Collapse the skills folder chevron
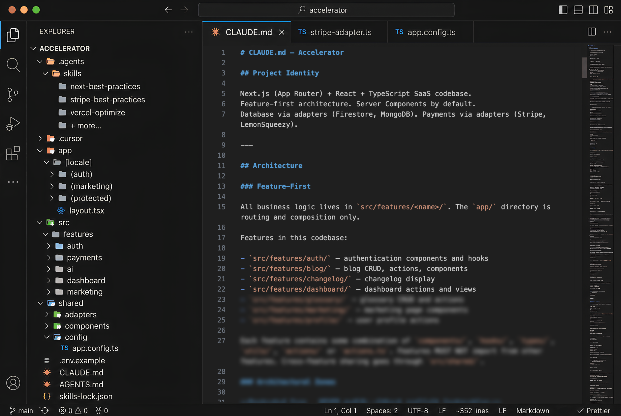Screen dimensions: 621x416 click(x=45, y=73)
